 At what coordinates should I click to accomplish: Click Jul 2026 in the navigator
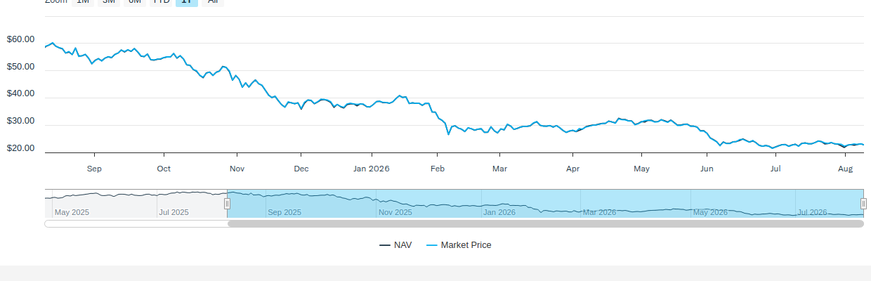[812, 212]
